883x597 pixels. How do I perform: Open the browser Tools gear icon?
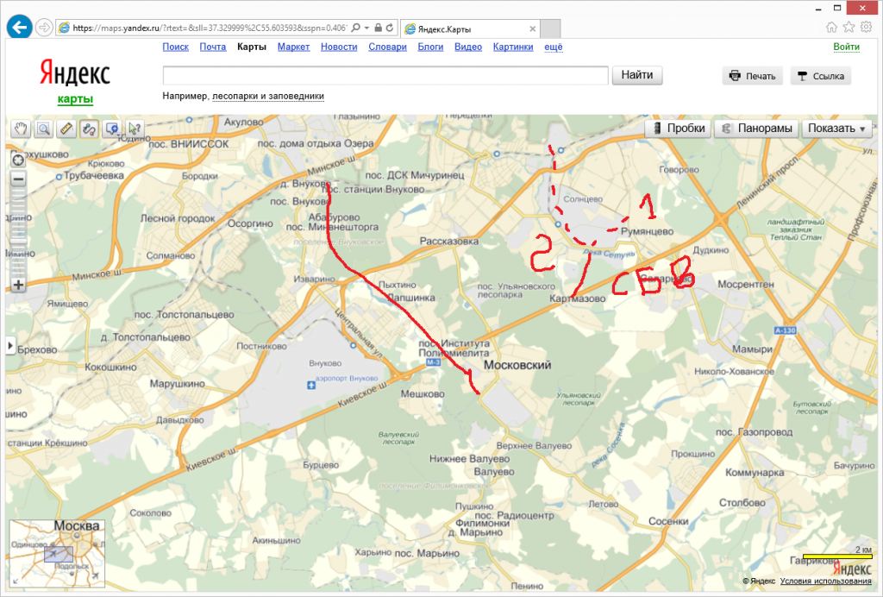[866, 27]
